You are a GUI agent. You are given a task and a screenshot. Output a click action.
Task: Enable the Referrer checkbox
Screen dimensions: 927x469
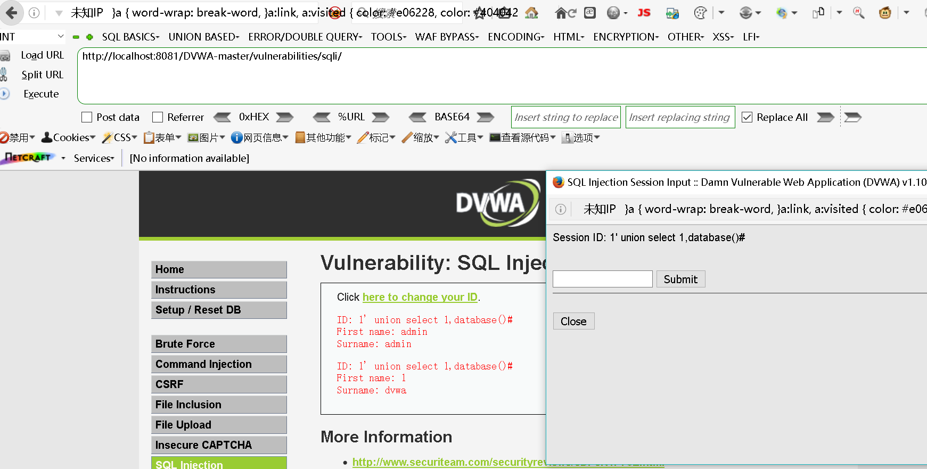(158, 117)
